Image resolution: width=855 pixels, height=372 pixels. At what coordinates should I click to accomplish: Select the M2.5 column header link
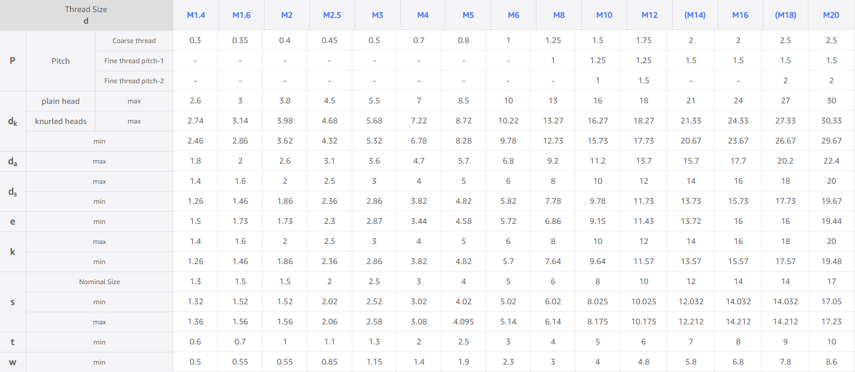click(332, 15)
